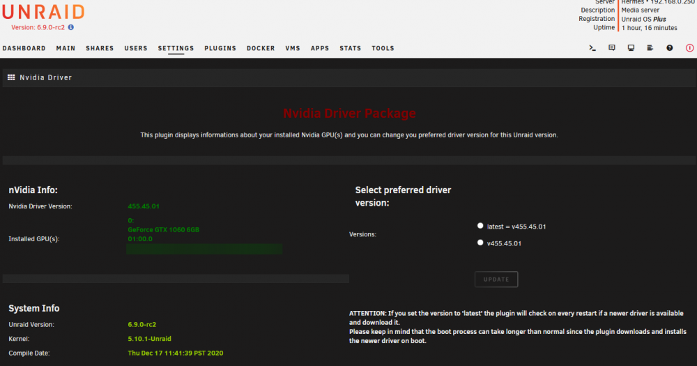Go to the DASHBOARD tab
Viewport: 697px width, 366px height.
coord(24,48)
